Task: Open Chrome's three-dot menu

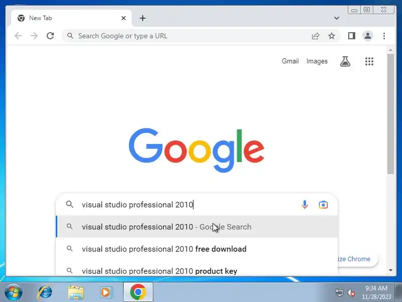Action: (x=384, y=36)
